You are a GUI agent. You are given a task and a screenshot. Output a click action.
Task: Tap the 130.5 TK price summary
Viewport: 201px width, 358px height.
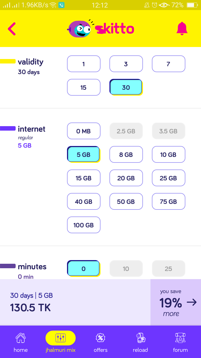(31, 308)
